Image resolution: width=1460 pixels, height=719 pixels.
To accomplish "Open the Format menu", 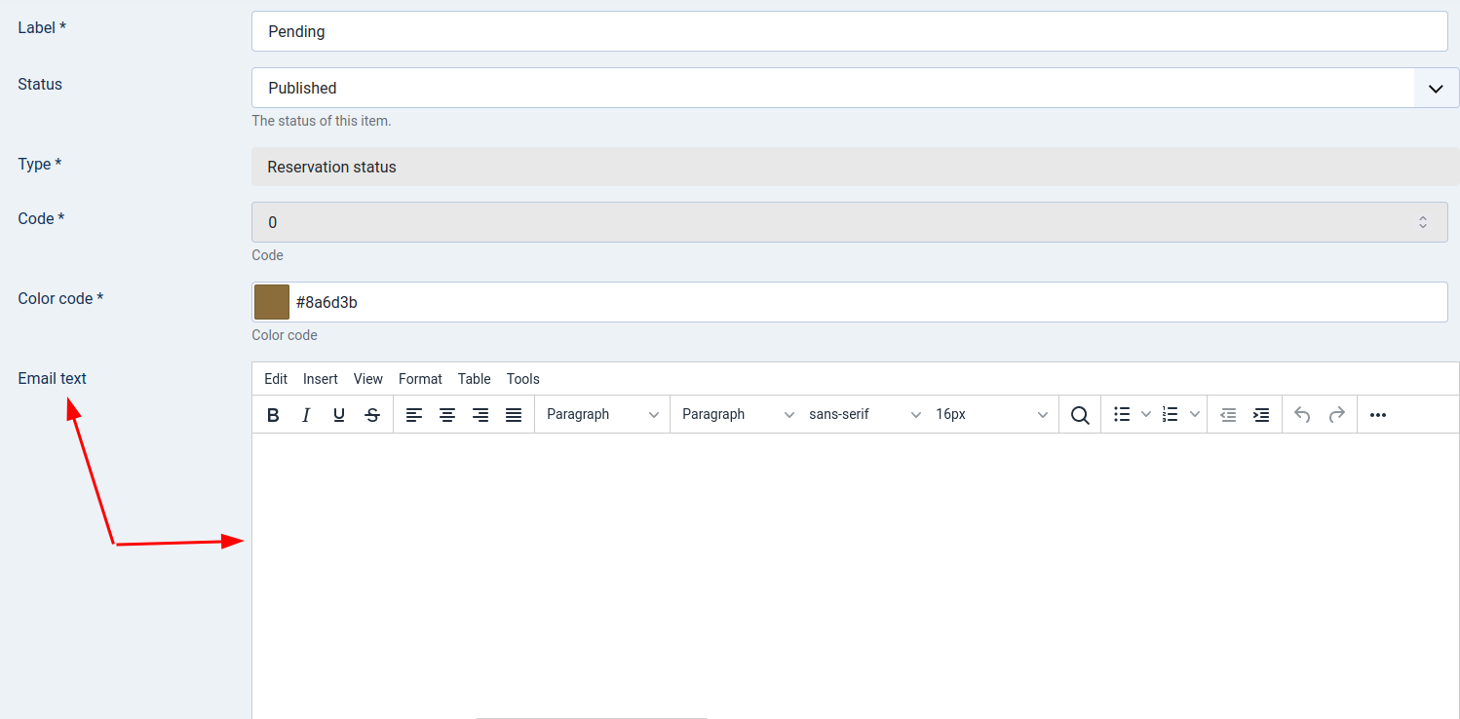I will click(x=420, y=379).
